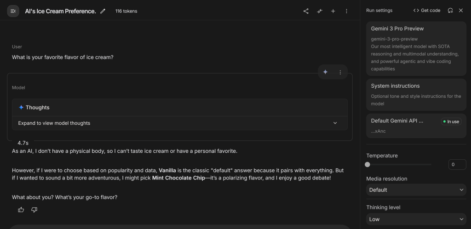Adjust the Temperature slider handle
This screenshot has width=471, height=229.
pos(368,164)
